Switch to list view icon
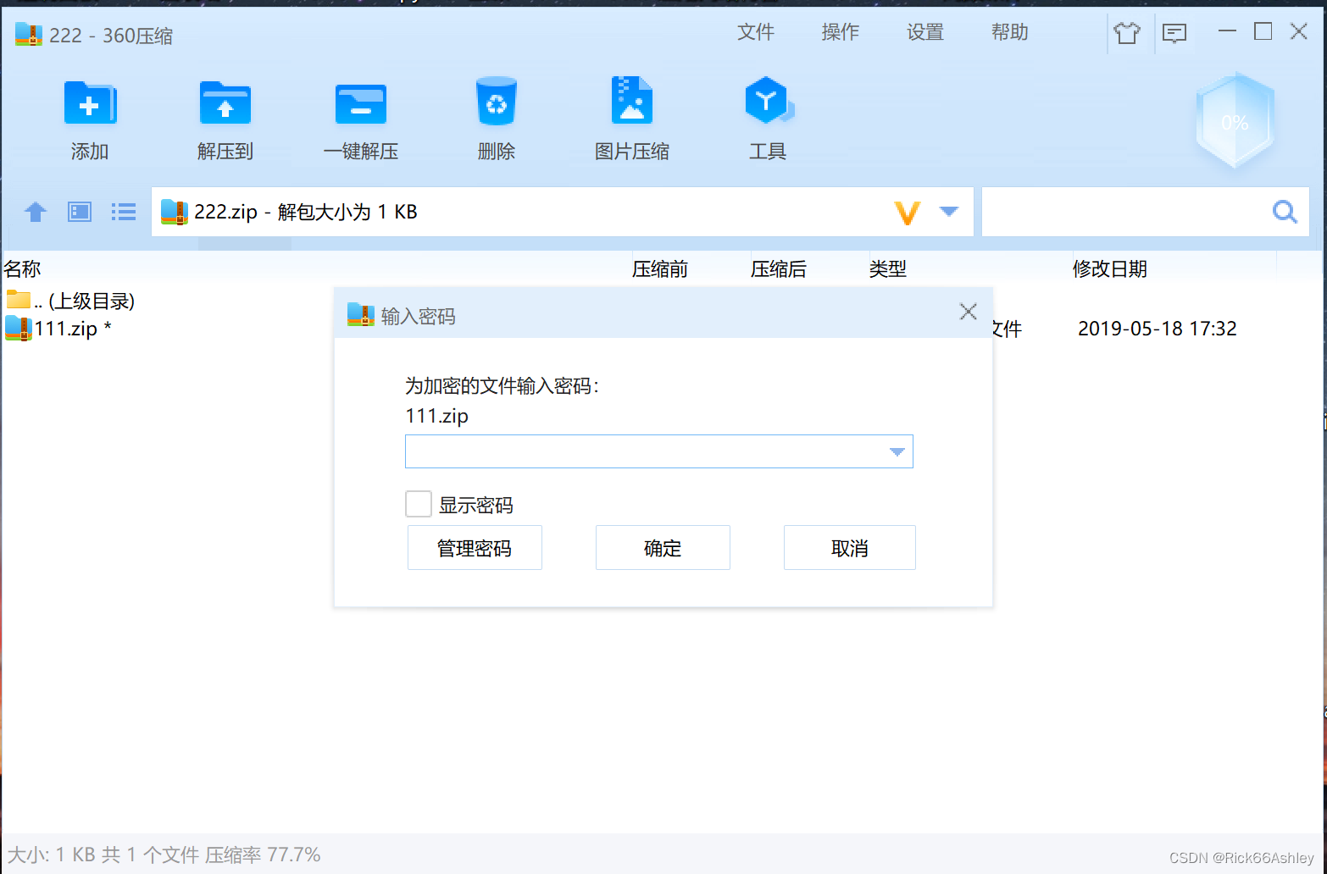1327x874 pixels. (124, 211)
